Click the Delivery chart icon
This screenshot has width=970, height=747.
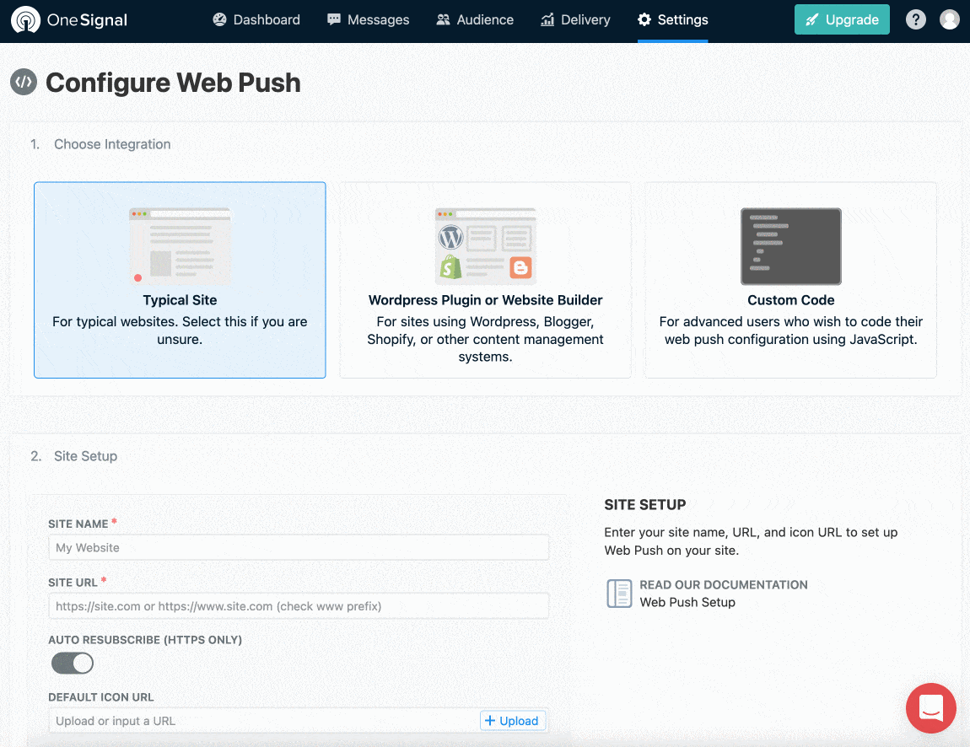pyautogui.click(x=547, y=19)
